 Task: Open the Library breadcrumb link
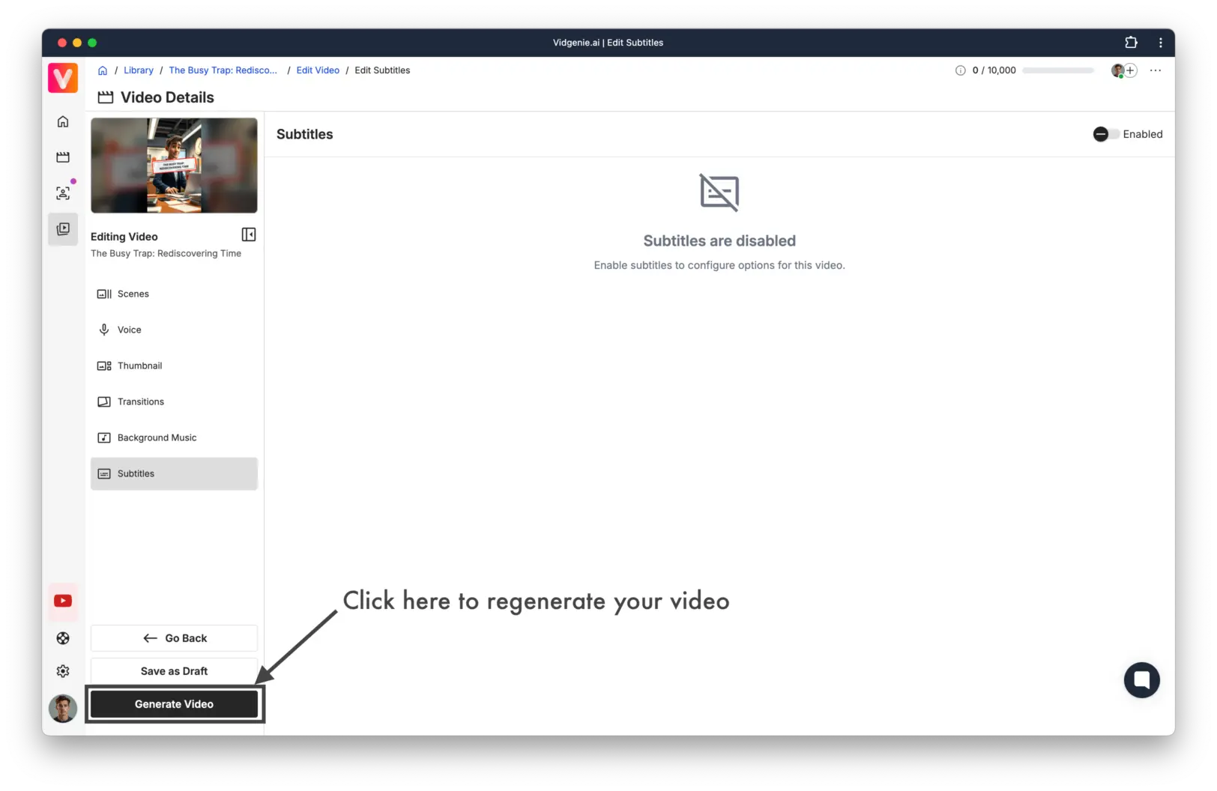(x=139, y=70)
